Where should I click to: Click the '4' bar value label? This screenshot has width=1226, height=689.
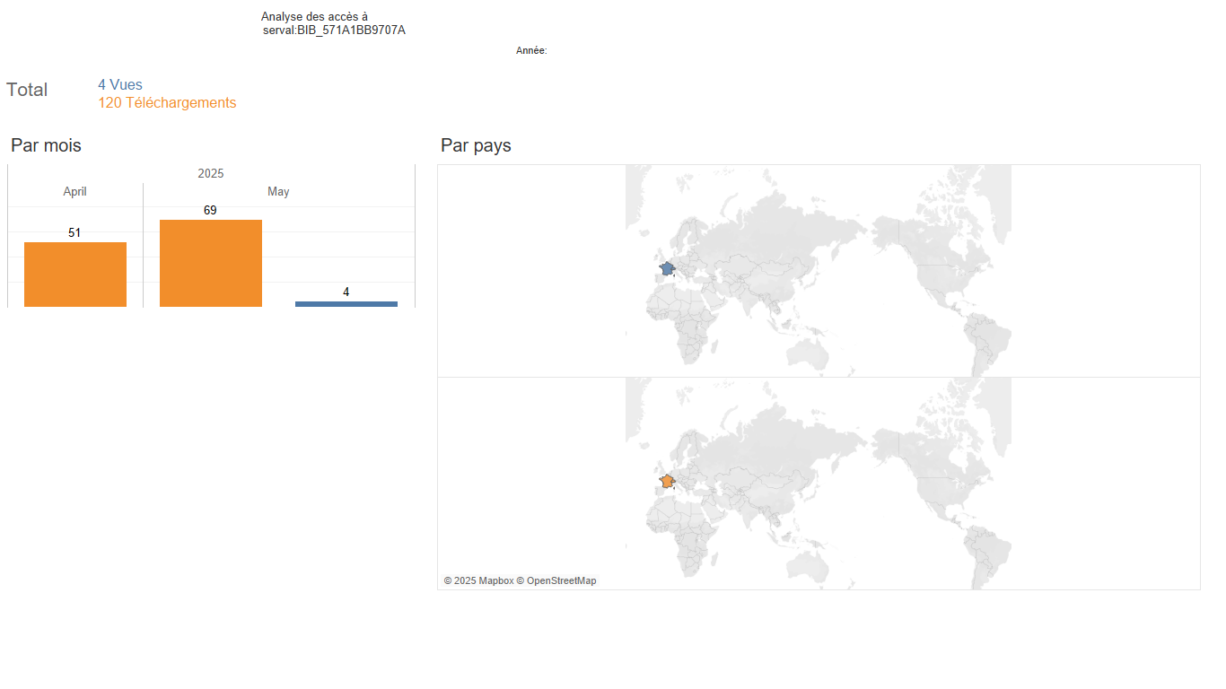[x=346, y=292]
